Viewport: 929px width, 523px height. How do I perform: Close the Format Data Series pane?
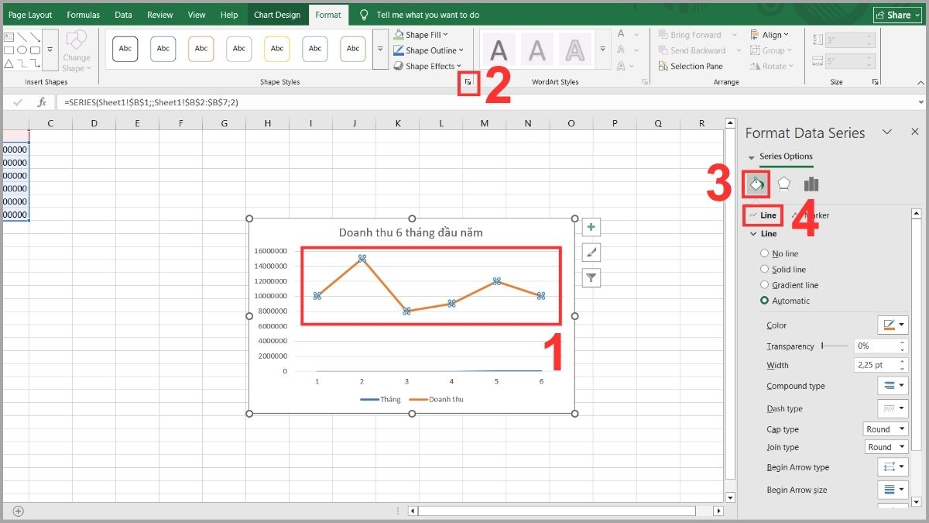pyautogui.click(x=915, y=132)
